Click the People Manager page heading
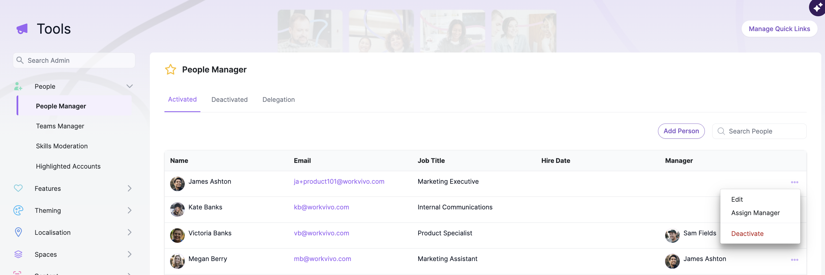The image size is (825, 275). (x=214, y=70)
